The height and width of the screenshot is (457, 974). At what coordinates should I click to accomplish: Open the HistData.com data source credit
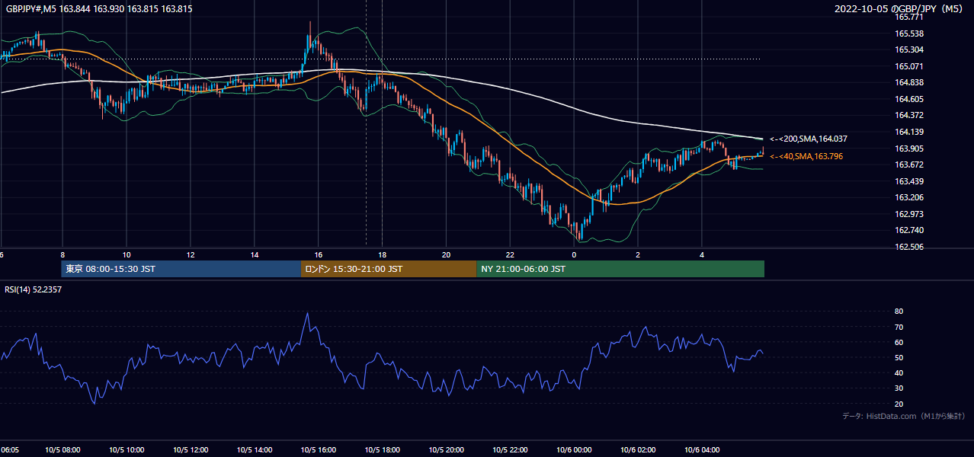(903, 417)
